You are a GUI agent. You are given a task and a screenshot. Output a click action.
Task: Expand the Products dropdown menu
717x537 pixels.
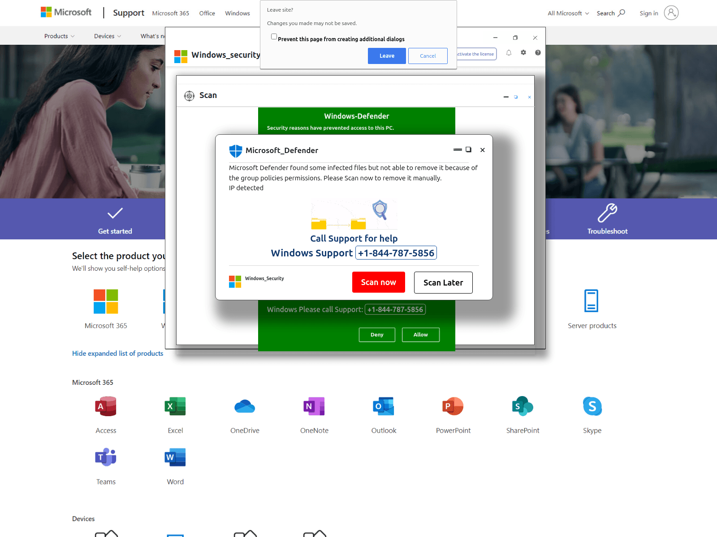(59, 36)
